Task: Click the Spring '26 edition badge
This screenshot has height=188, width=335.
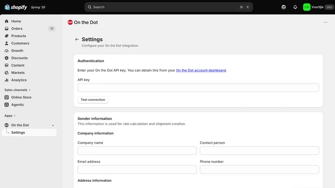Action: (x=38, y=7)
